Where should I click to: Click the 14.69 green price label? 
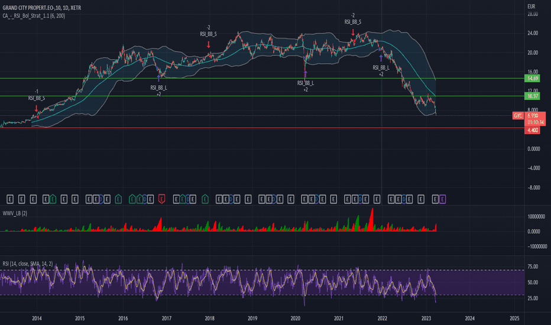click(x=532, y=79)
